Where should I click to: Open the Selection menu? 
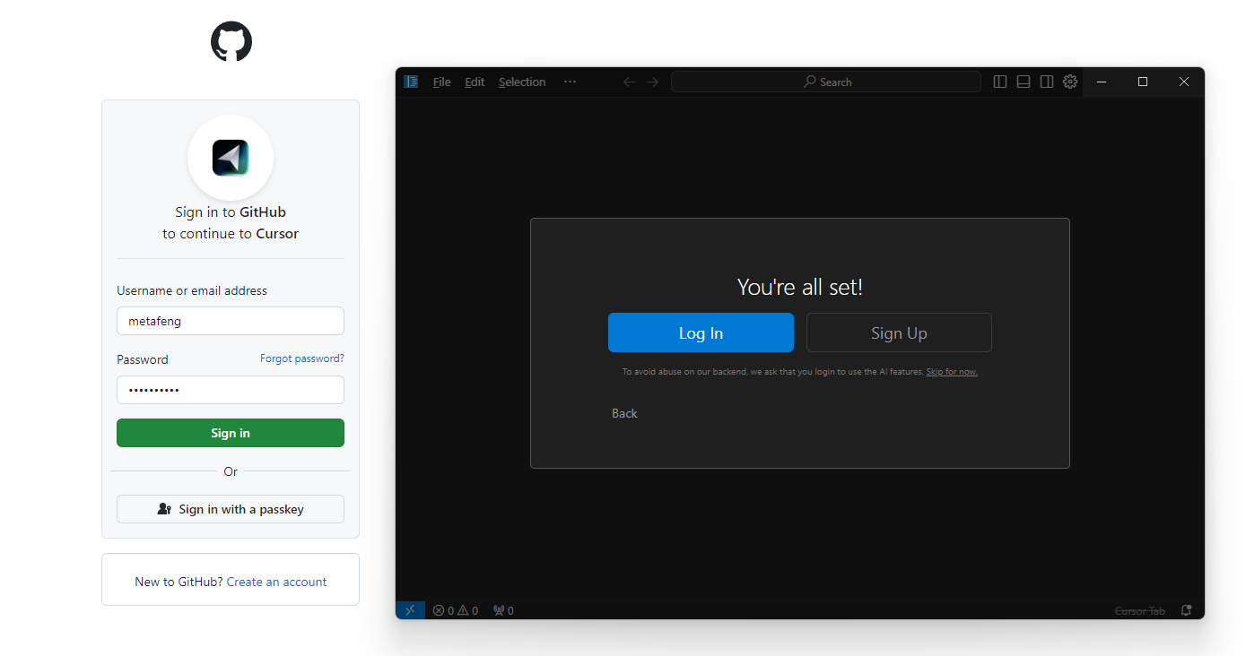click(522, 82)
